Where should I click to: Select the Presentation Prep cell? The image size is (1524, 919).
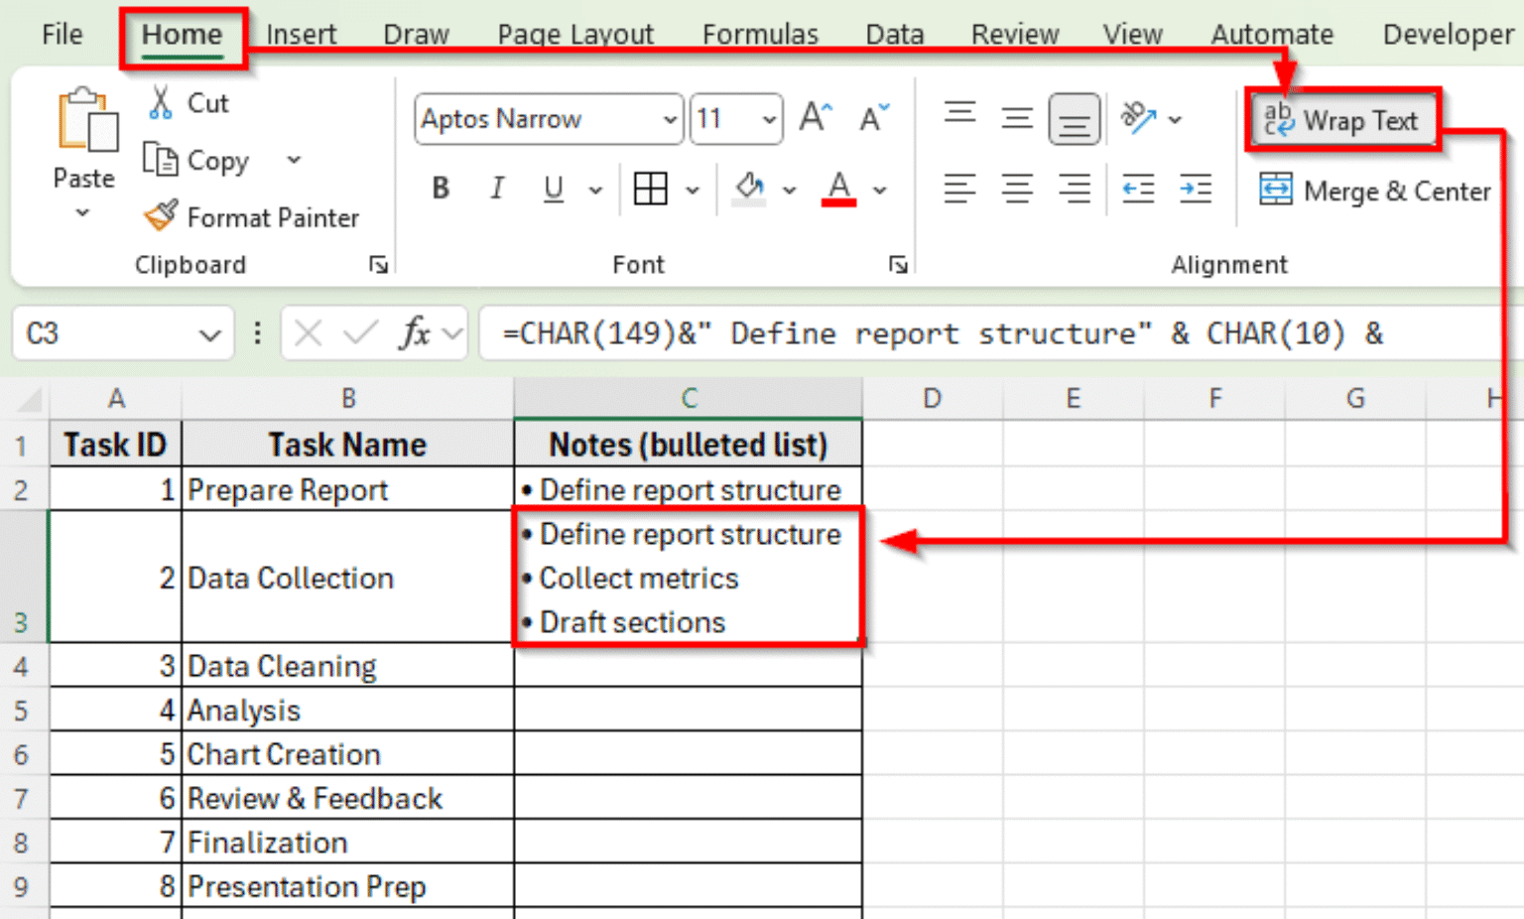point(348,886)
